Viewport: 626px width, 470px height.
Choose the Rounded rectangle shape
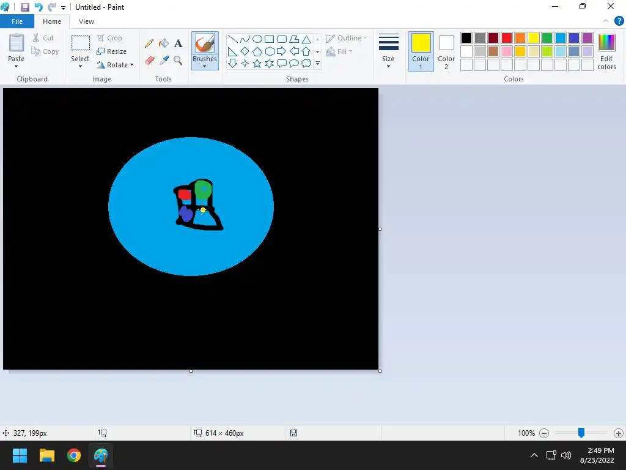(282, 39)
